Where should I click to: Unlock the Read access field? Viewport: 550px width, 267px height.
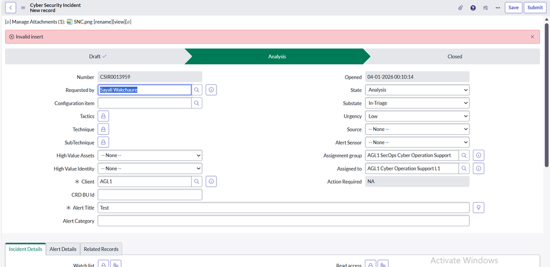tap(371, 265)
